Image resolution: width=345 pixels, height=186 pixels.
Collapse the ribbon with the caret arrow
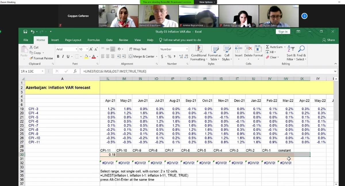335,64
